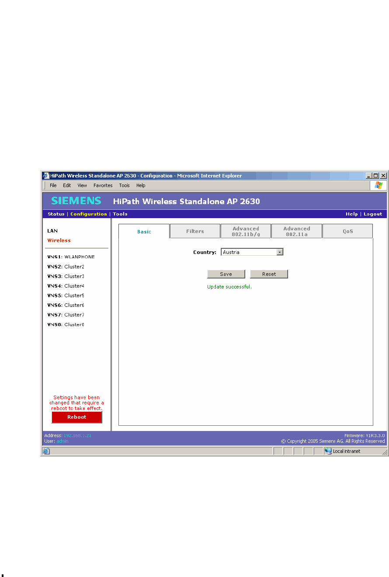Maximize the Internet Explorer window
Screen dimensions: 389x577
(376, 176)
